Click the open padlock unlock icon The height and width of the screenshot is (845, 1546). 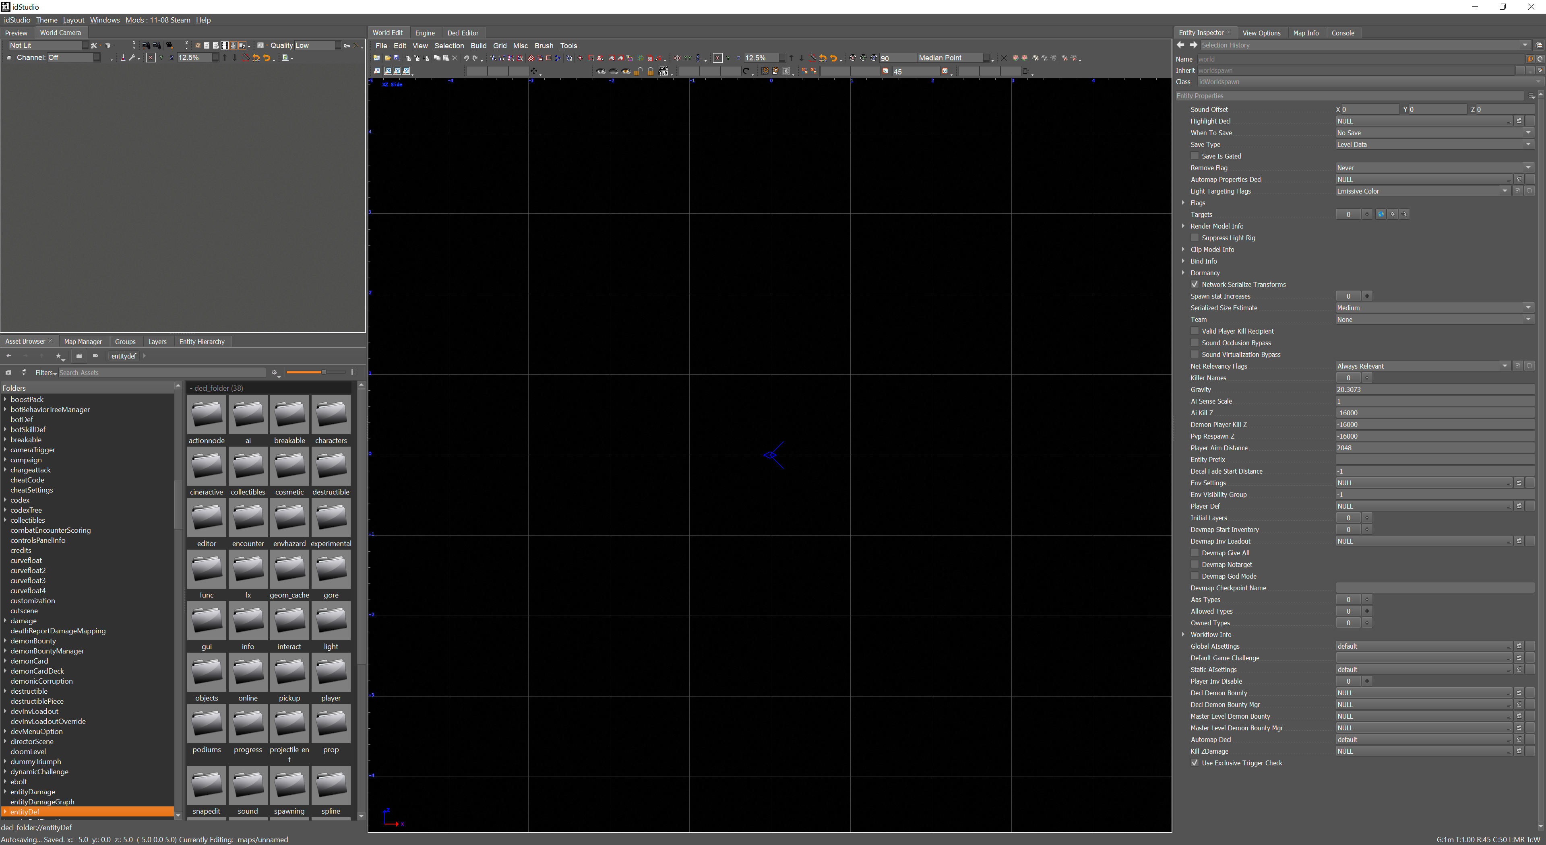639,71
